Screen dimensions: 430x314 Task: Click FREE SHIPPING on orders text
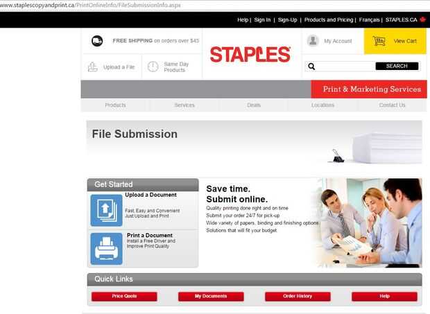[x=156, y=41]
